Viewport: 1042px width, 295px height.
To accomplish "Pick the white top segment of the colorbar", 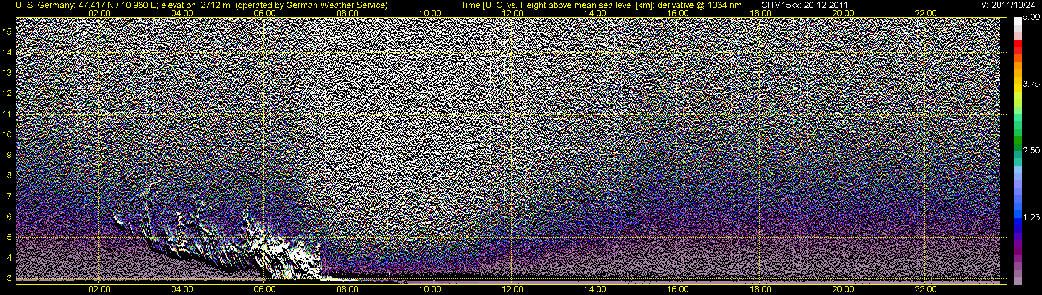I will [x=1017, y=22].
